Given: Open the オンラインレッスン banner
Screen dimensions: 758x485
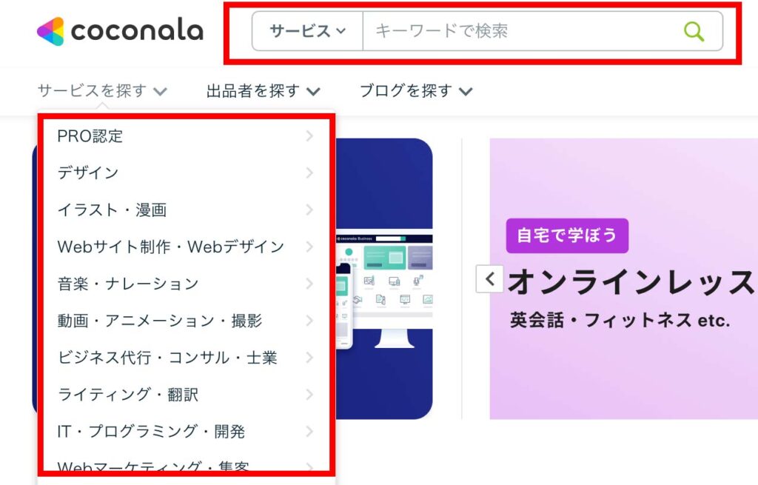Looking at the screenshot, I should click(x=623, y=278).
